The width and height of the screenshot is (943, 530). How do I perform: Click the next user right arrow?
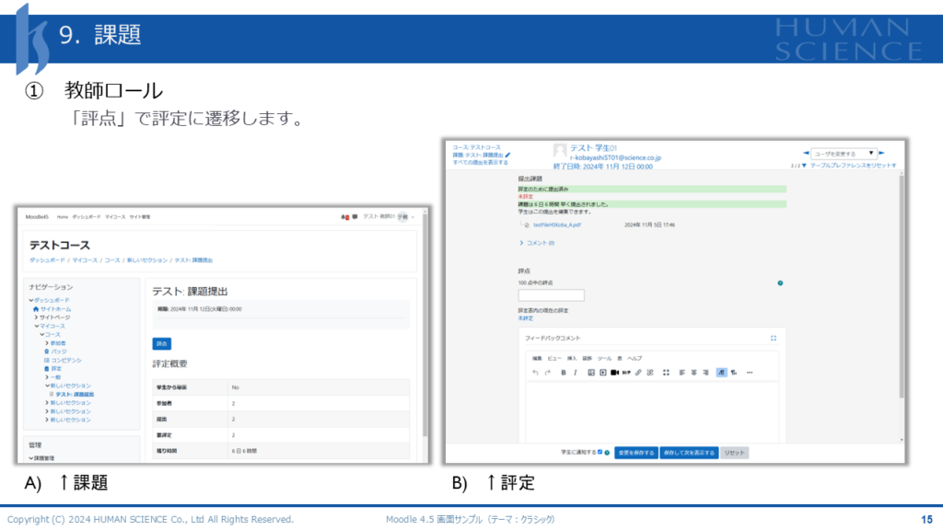pos(881,154)
